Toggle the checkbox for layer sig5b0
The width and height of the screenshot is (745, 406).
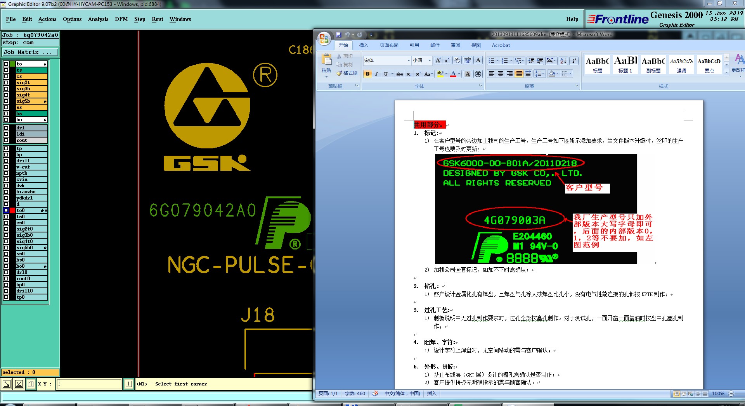click(6, 248)
